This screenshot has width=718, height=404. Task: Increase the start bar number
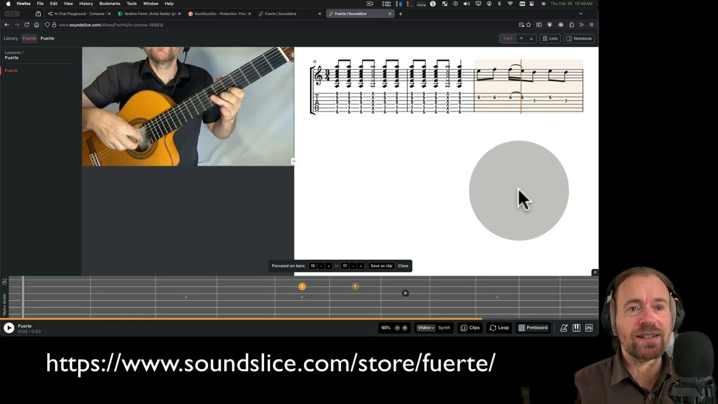[329, 266]
